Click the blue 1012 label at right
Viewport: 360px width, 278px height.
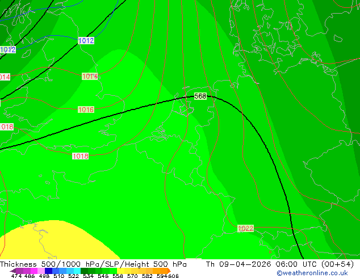click(x=86, y=41)
